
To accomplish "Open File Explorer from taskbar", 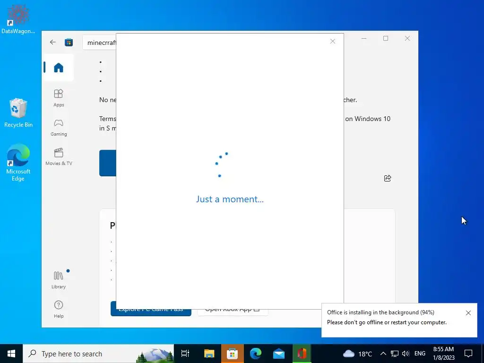I will [209, 354].
